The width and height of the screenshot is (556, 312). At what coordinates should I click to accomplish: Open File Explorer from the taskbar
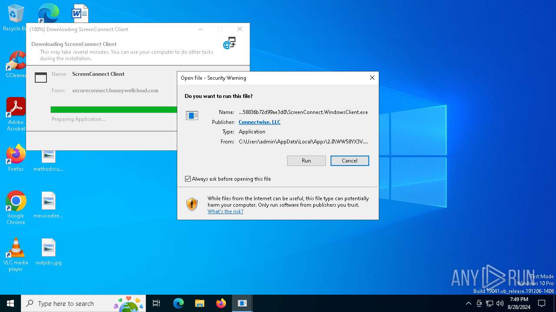coord(200,303)
